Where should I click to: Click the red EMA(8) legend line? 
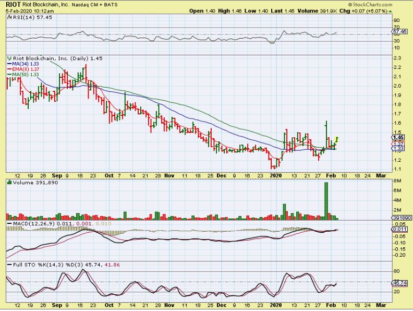tap(9, 69)
